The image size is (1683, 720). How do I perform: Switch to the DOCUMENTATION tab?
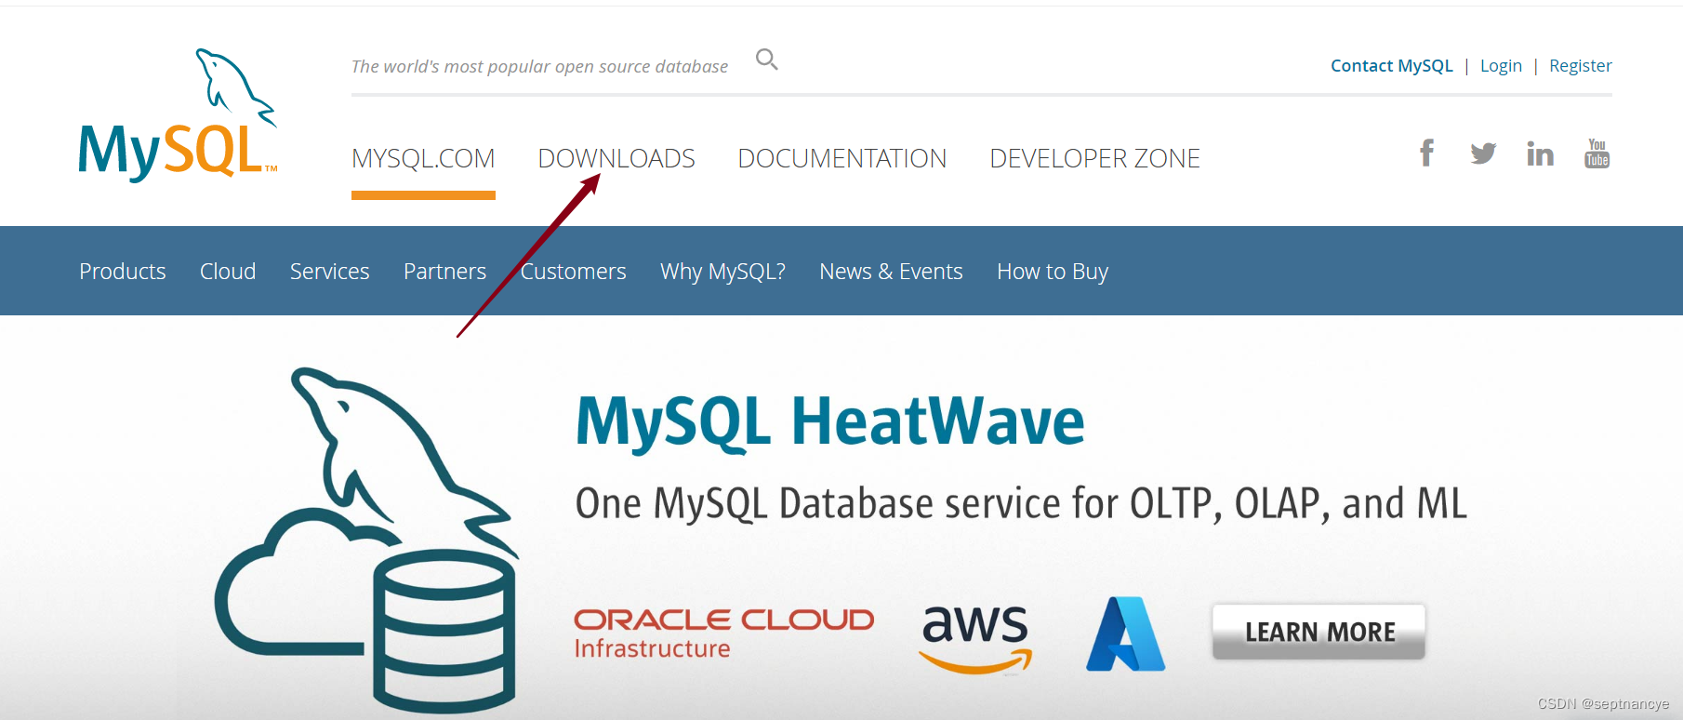(x=842, y=158)
